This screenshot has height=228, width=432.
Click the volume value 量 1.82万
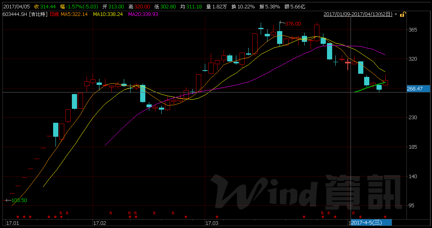216,7
